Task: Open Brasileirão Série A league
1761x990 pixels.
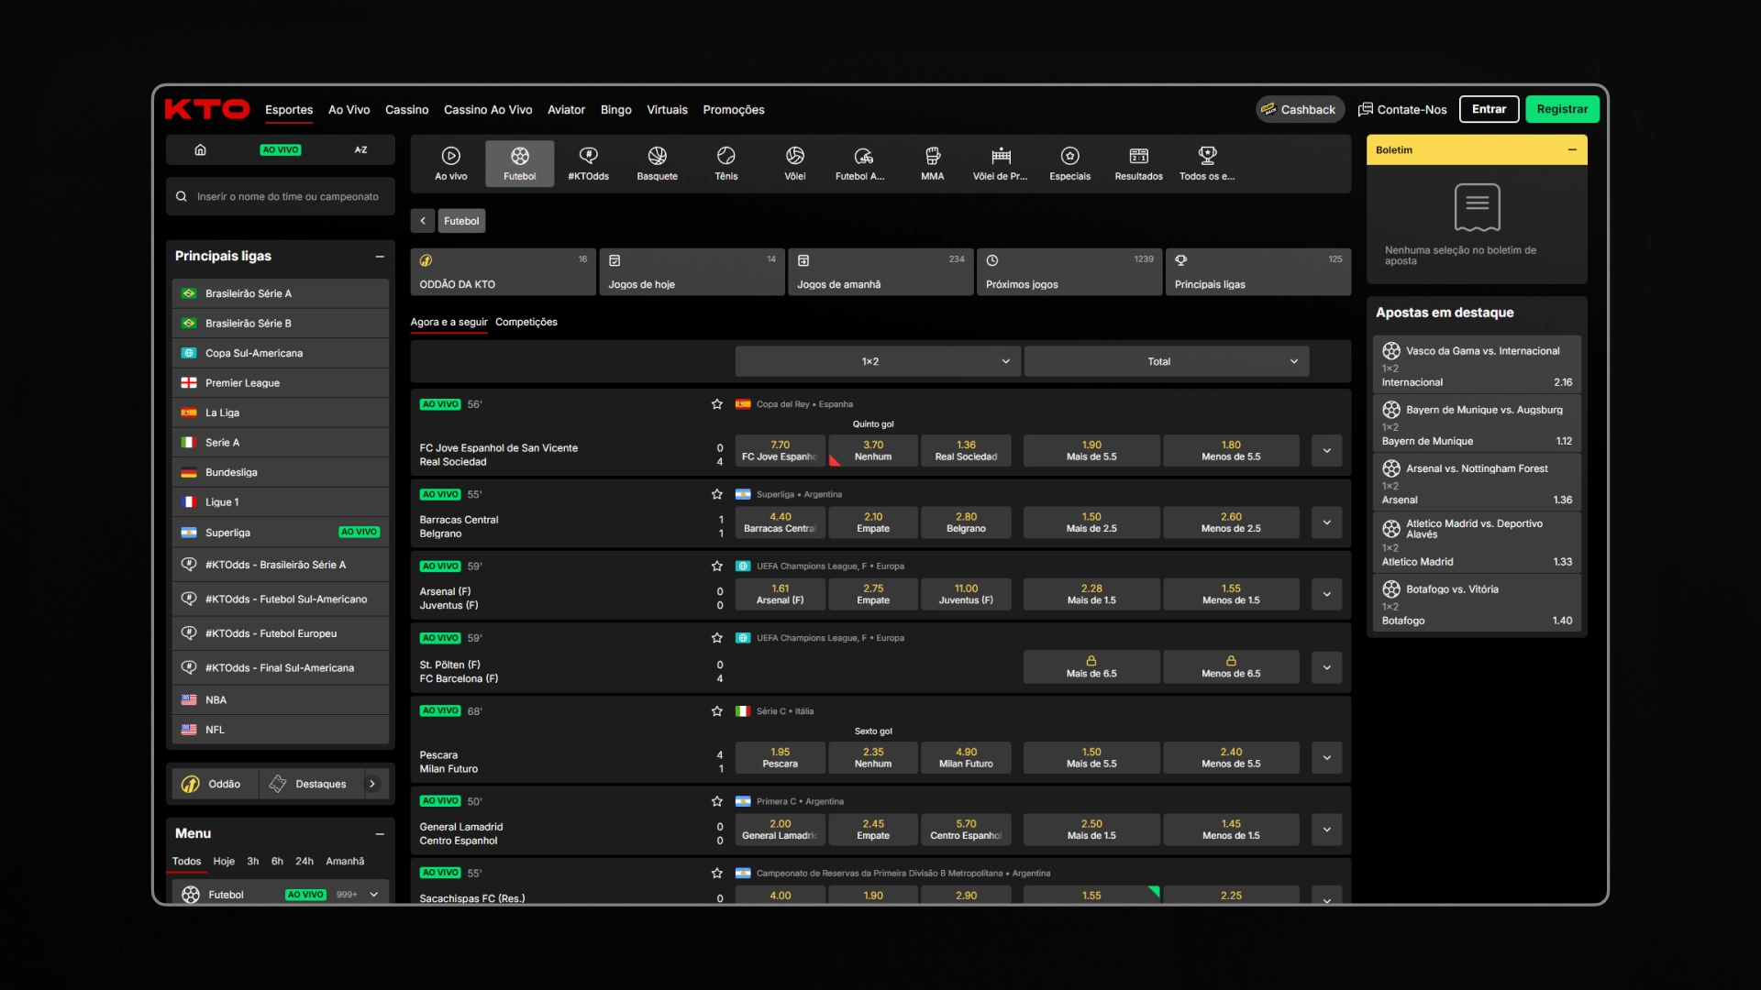Action: (281, 293)
